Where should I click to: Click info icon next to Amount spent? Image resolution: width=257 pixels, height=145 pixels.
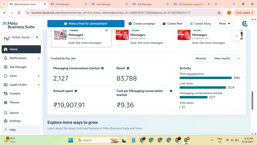(76, 91)
